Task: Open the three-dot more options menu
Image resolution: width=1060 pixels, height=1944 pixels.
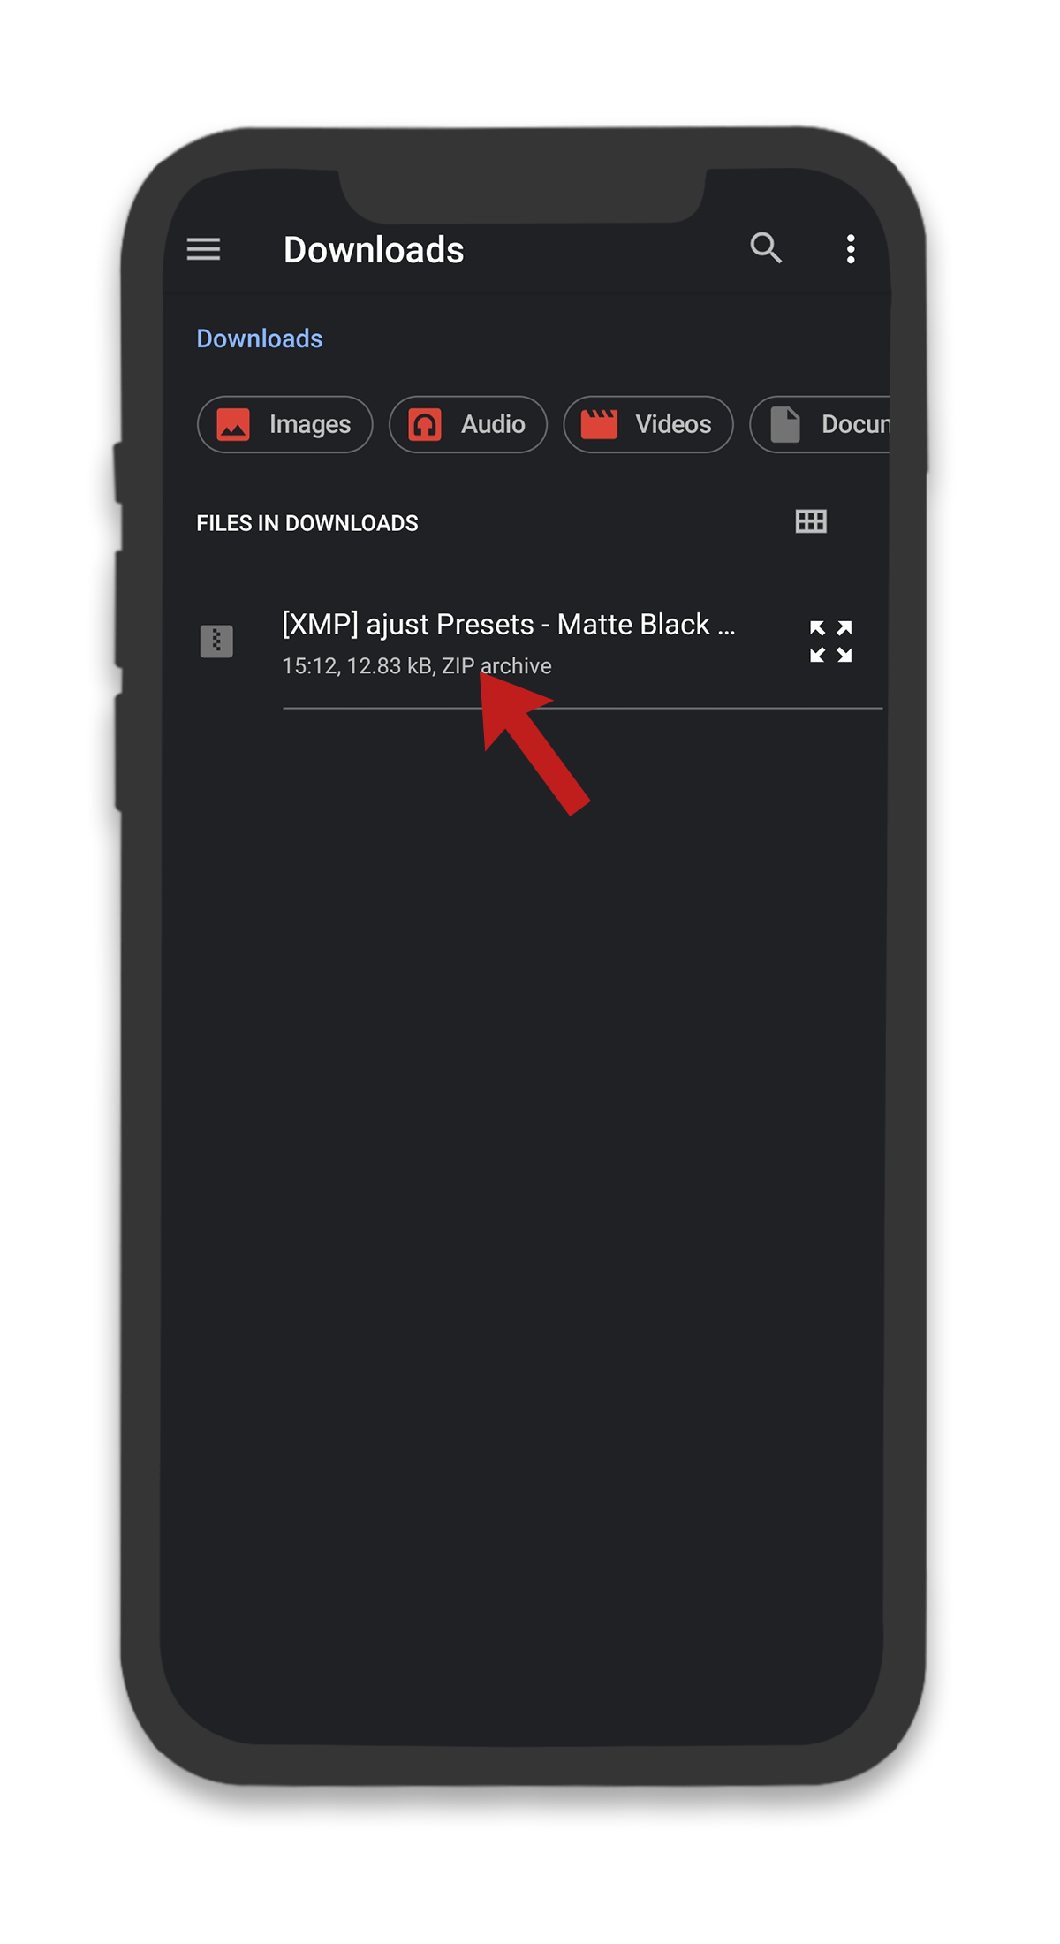Action: coord(851,249)
